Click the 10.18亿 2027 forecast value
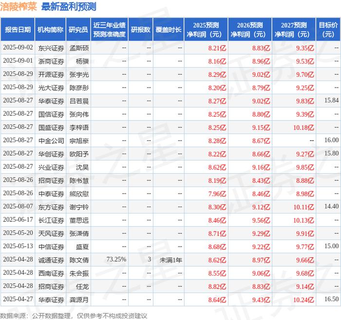Image resolution: width=341 pixels, height=320 pixels. tap(303, 127)
